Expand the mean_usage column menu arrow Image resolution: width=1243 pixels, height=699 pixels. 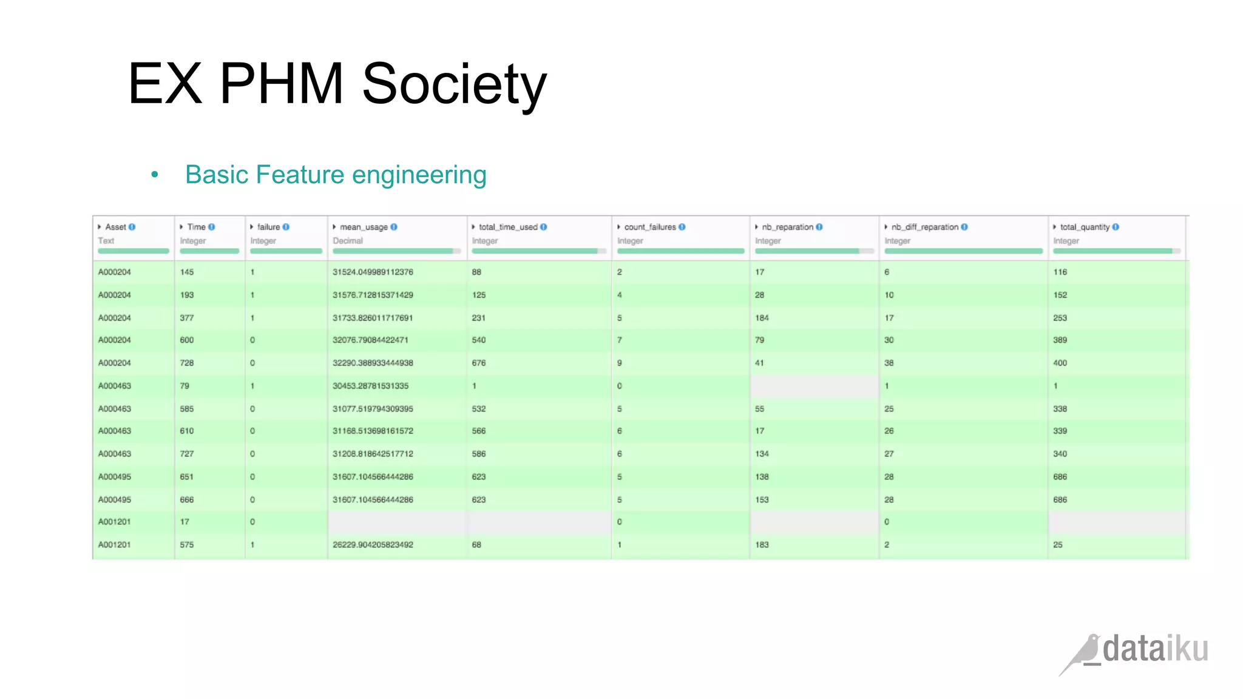tap(334, 227)
